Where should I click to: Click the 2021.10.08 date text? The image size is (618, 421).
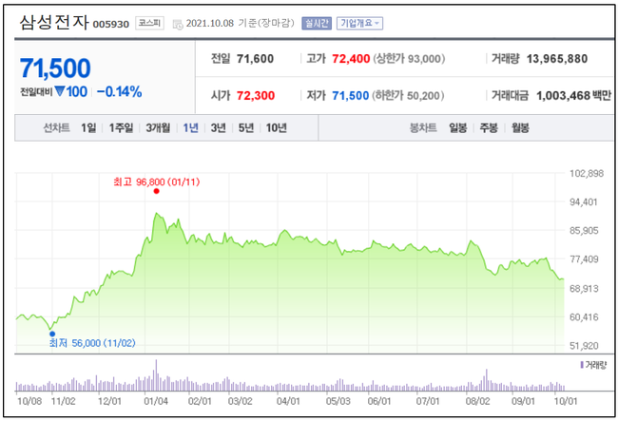point(210,23)
